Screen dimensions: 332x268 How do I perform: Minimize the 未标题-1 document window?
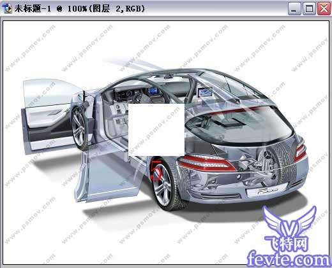[294, 9]
